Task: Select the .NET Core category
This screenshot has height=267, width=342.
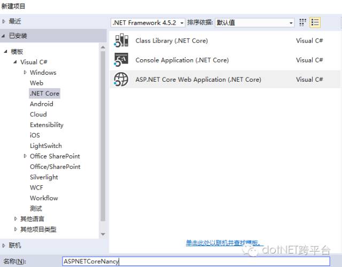Action: pyautogui.click(x=44, y=93)
